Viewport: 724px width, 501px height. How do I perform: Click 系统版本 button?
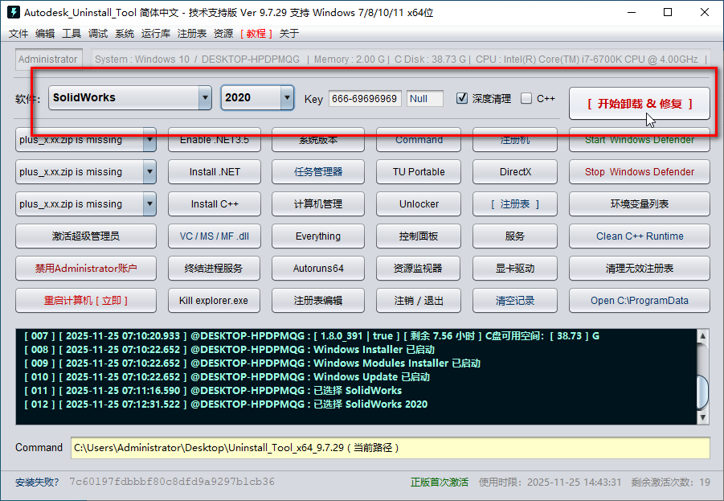(x=318, y=140)
